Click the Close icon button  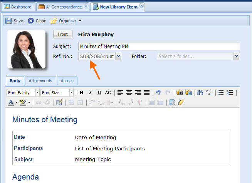[x=31, y=21]
